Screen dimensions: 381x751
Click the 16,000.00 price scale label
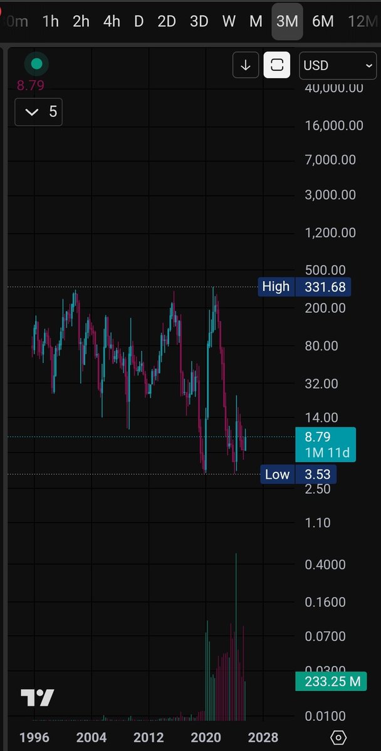point(334,126)
